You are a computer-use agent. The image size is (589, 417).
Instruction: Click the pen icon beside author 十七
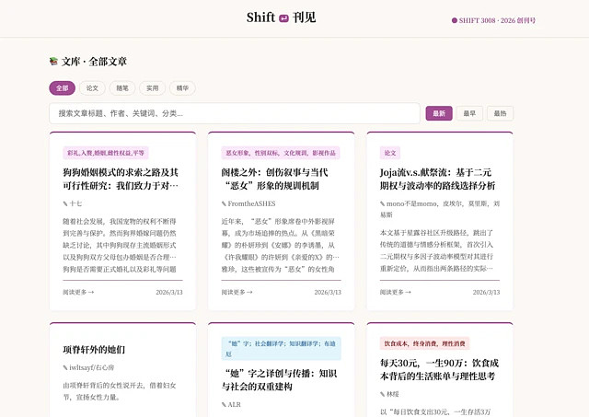coord(65,203)
